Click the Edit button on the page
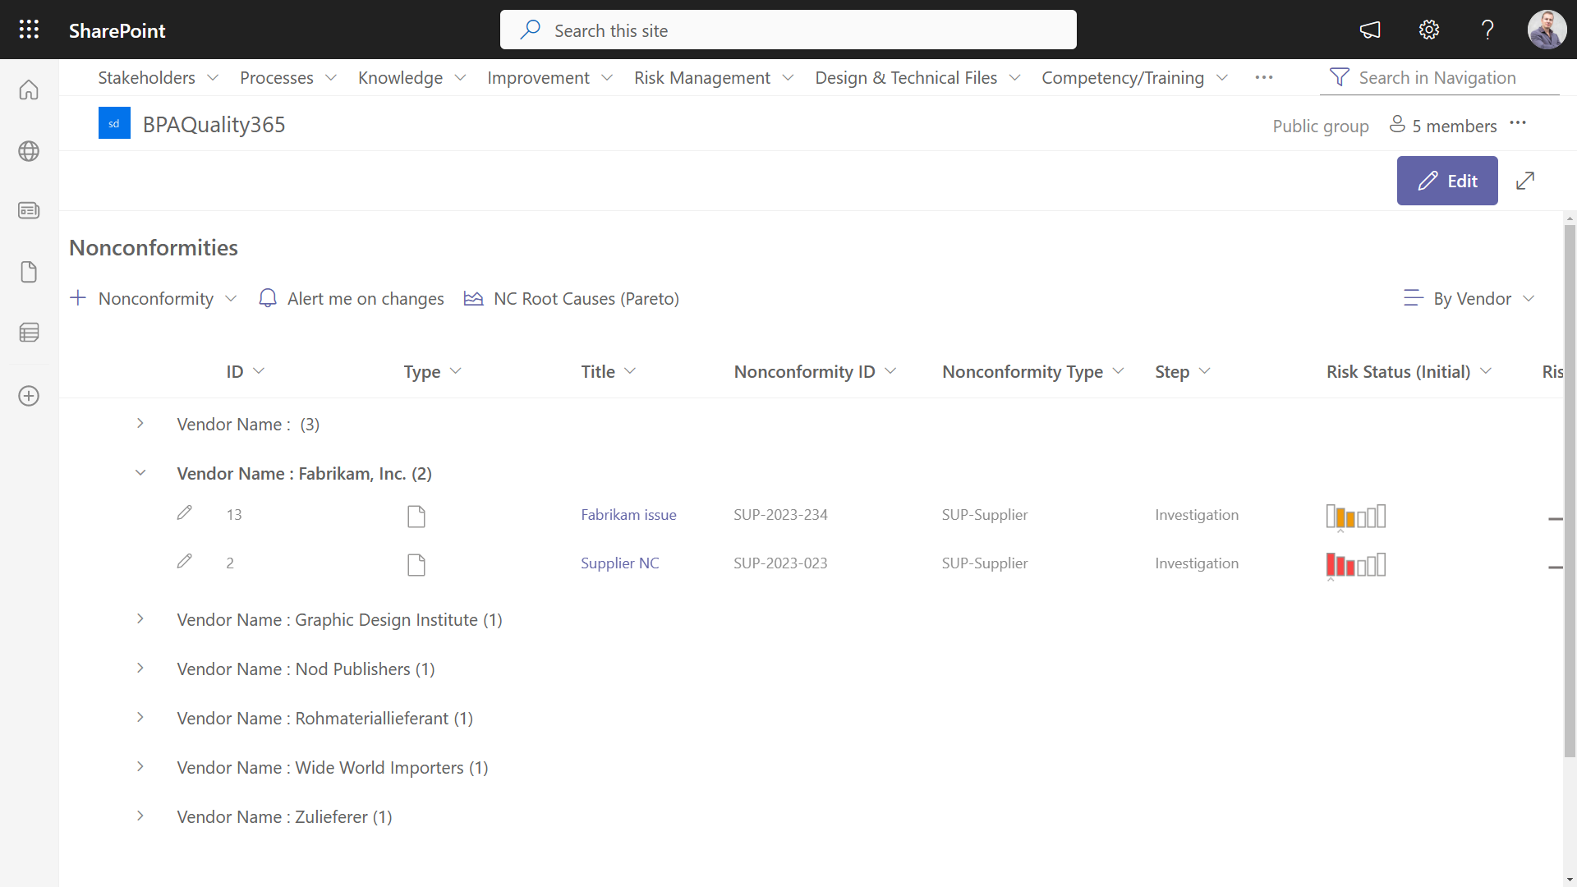1577x887 pixels. [1447, 180]
